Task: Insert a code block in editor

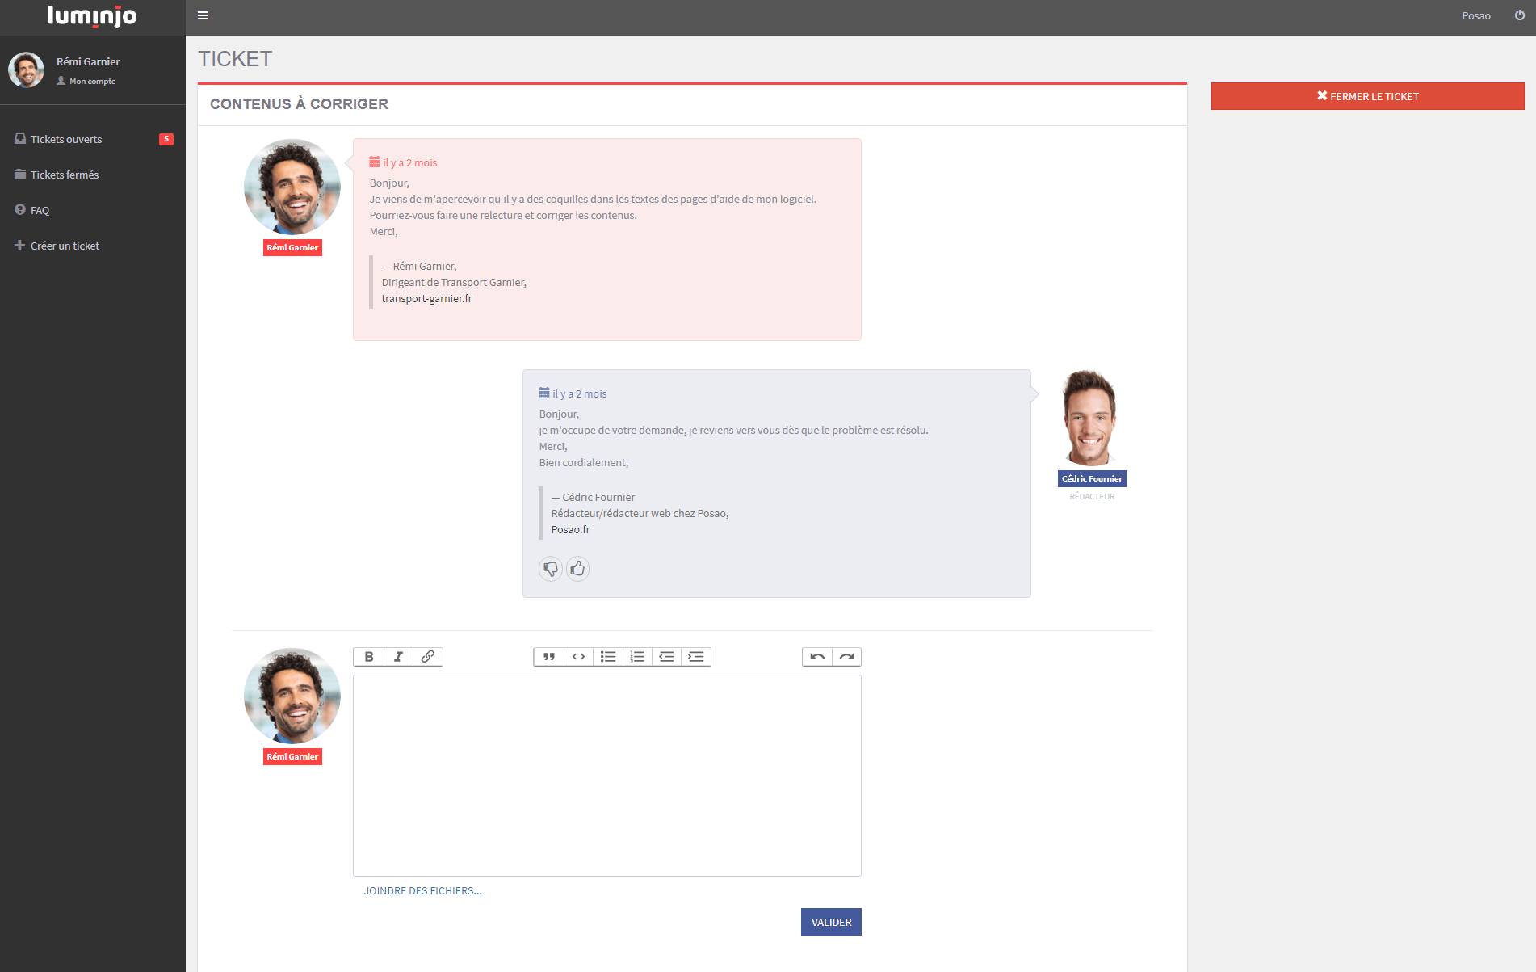Action: [578, 657]
